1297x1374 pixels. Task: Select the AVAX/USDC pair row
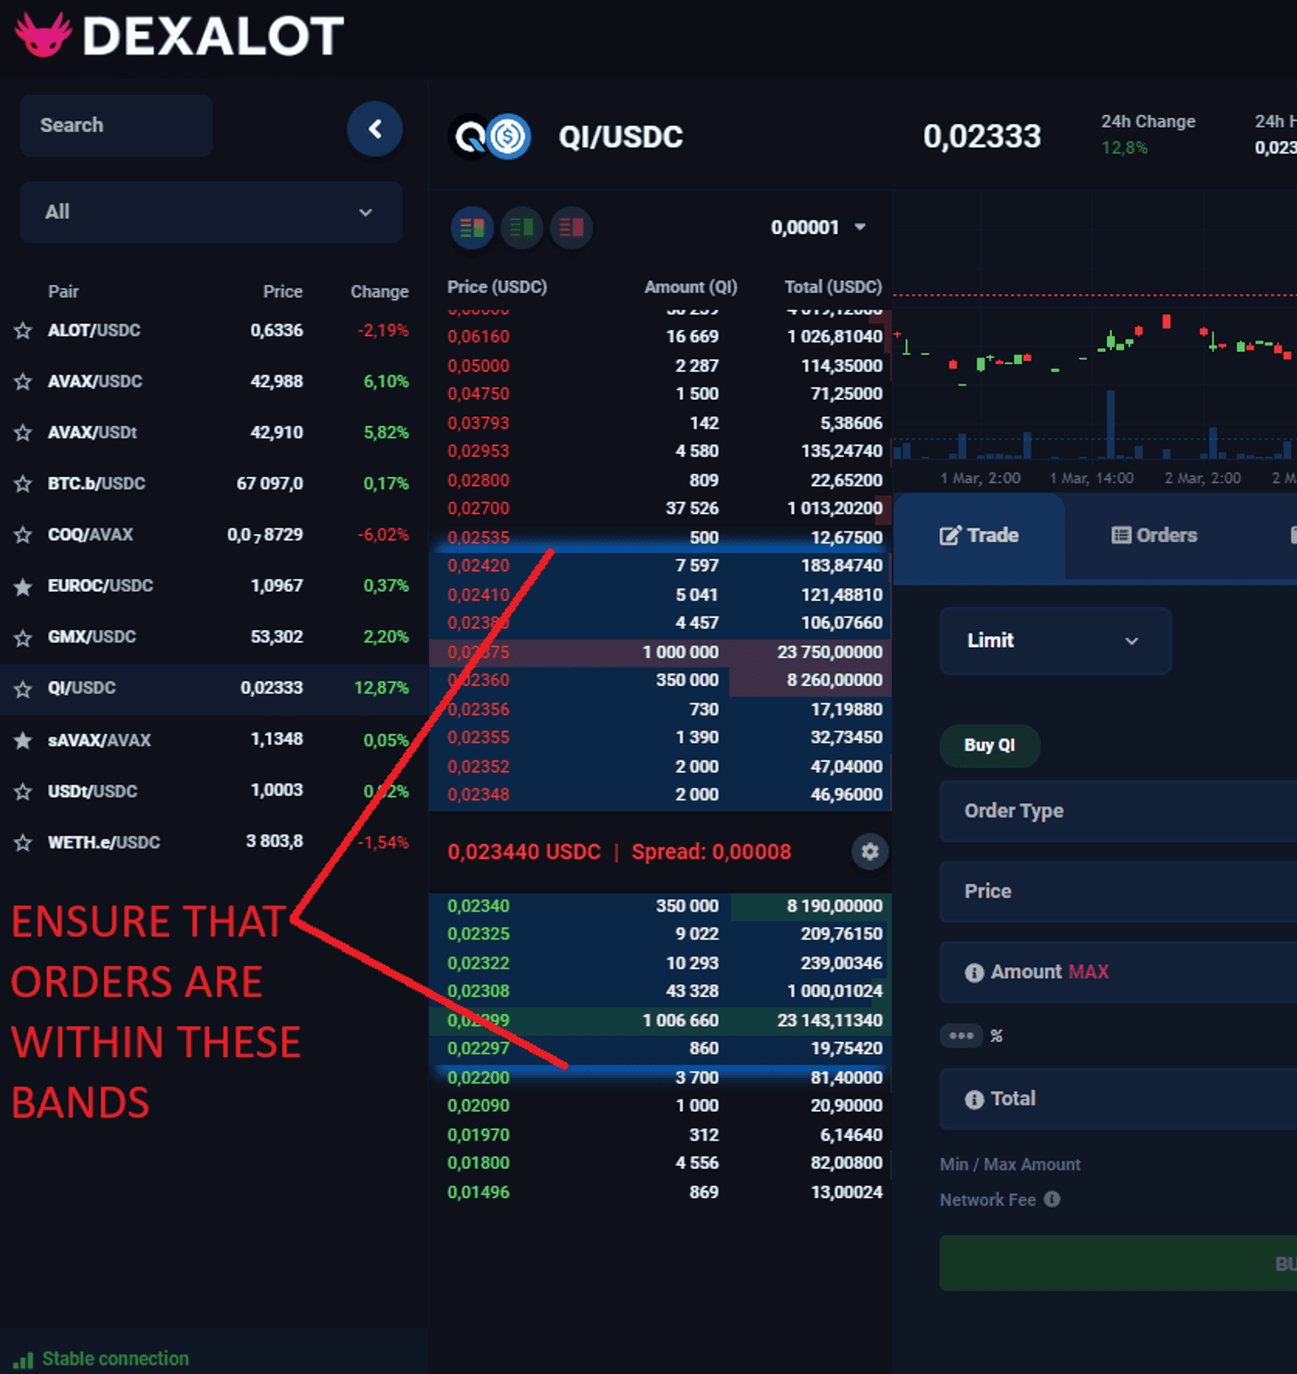tap(214, 381)
